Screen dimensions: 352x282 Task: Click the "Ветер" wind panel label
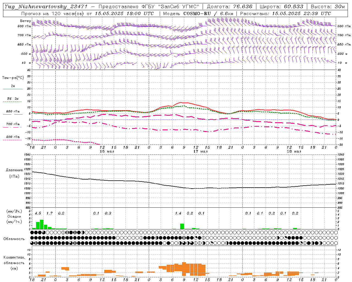[x=25, y=21]
